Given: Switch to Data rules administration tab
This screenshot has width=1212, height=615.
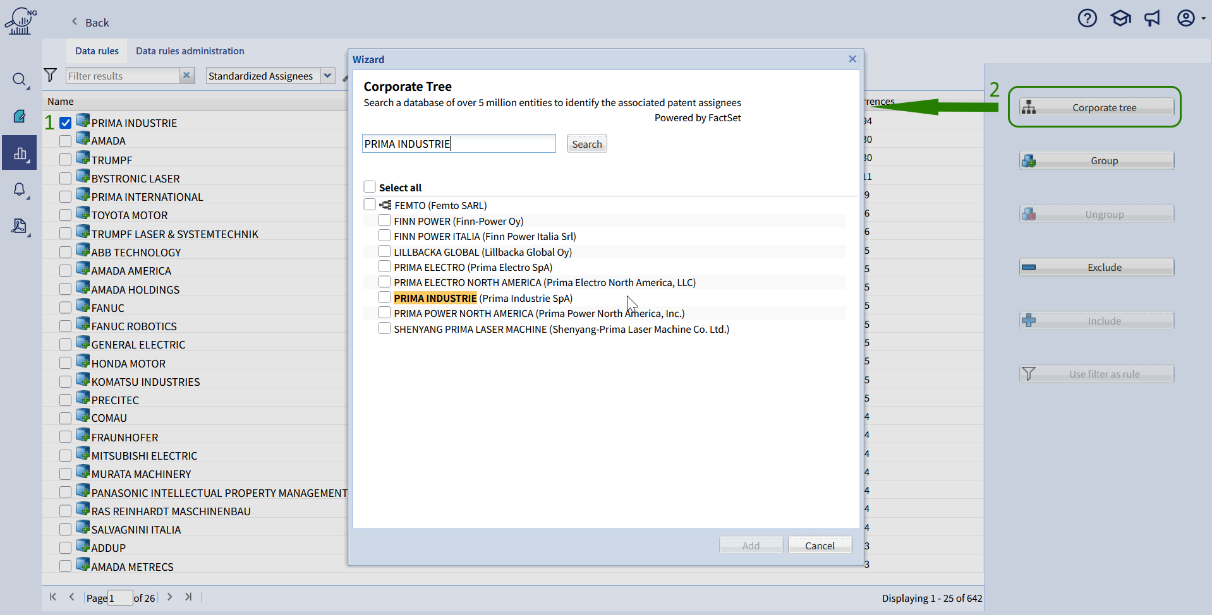Looking at the screenshot, I should 190,51.
